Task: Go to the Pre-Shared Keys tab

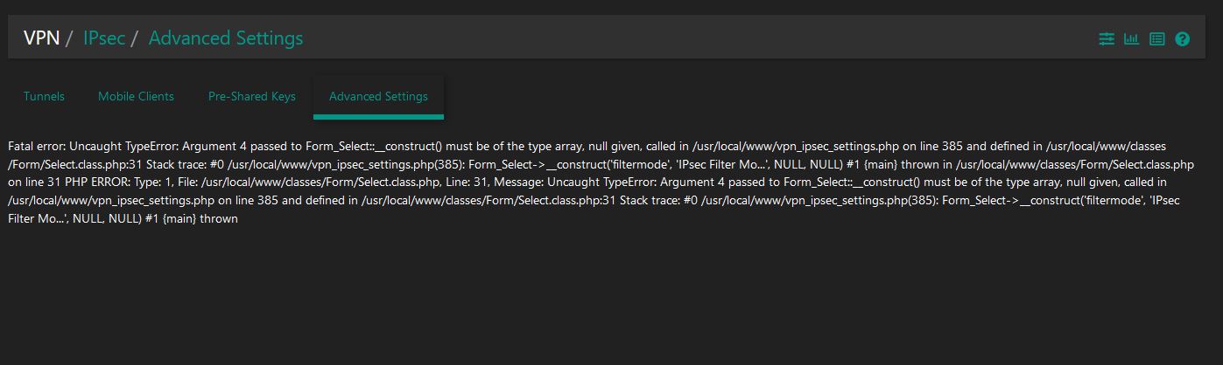Action: tap(251, 96)
